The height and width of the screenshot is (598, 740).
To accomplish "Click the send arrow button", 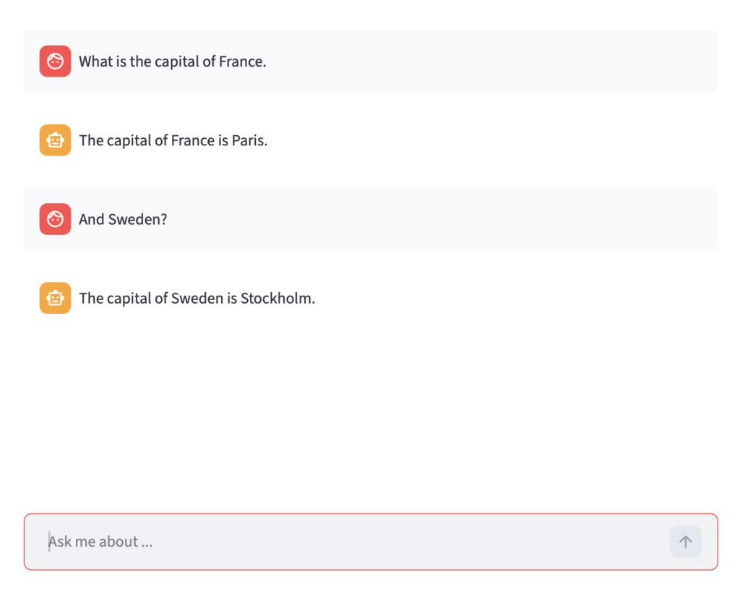I will [685, 542].
